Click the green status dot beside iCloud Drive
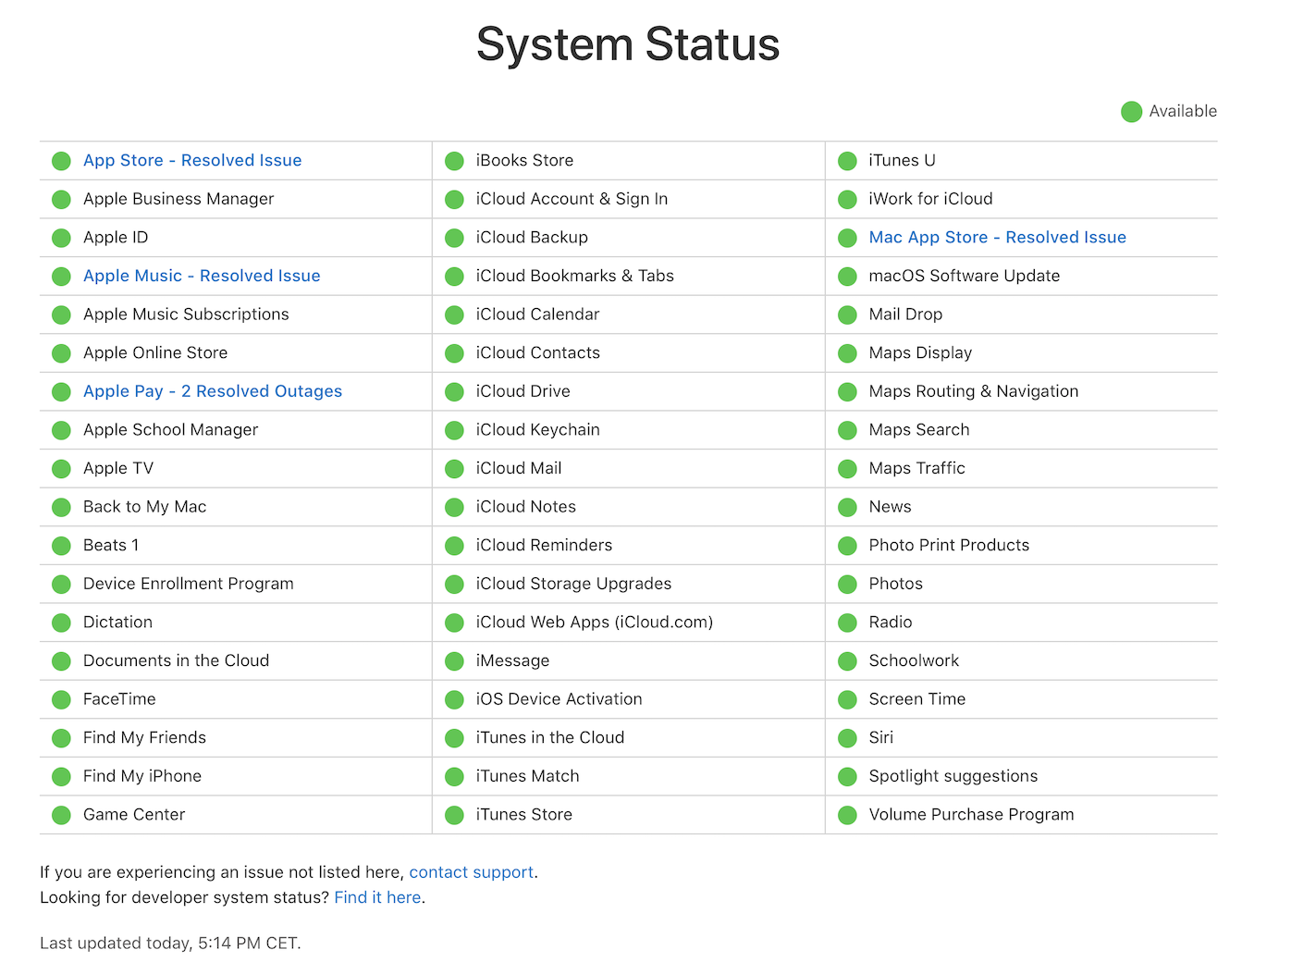Viewport: 1291px width, 962px height. pos(454,392)
